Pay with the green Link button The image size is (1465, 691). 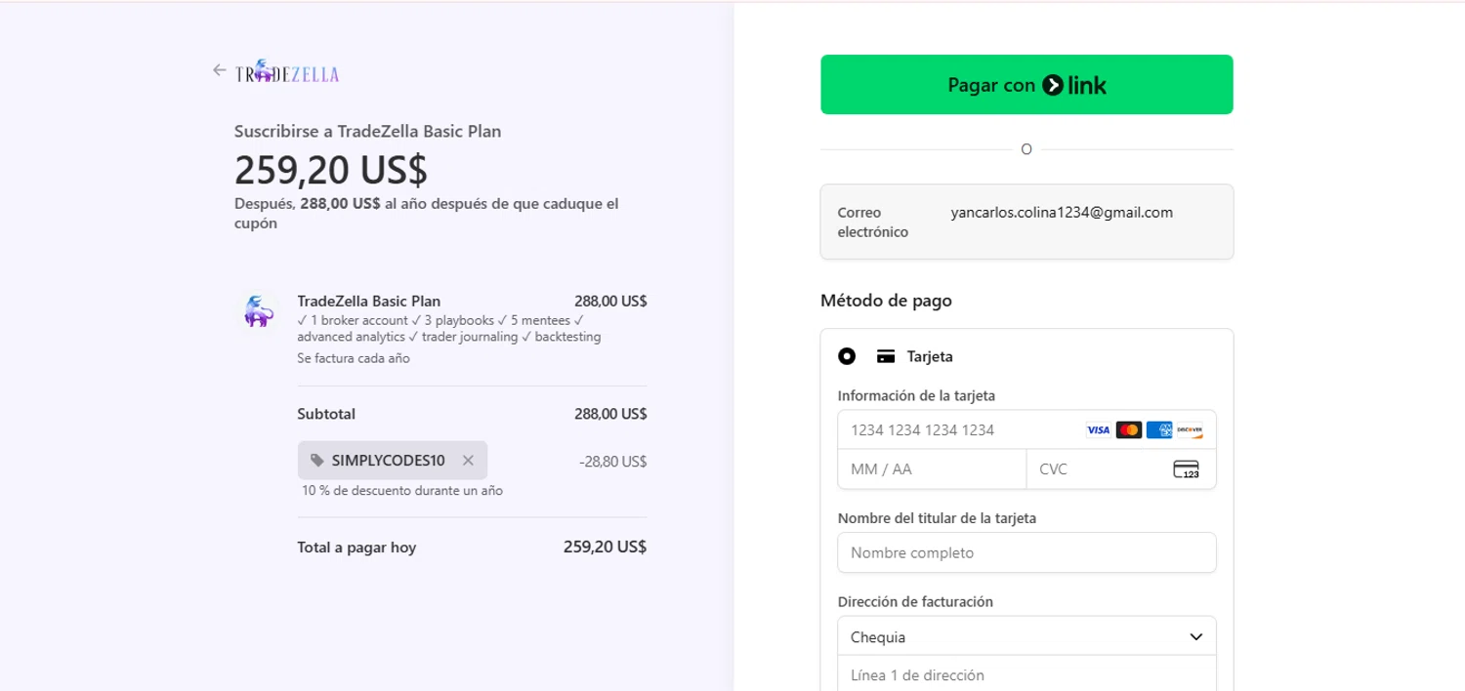pyautogui.click(x=1026, y=85)
